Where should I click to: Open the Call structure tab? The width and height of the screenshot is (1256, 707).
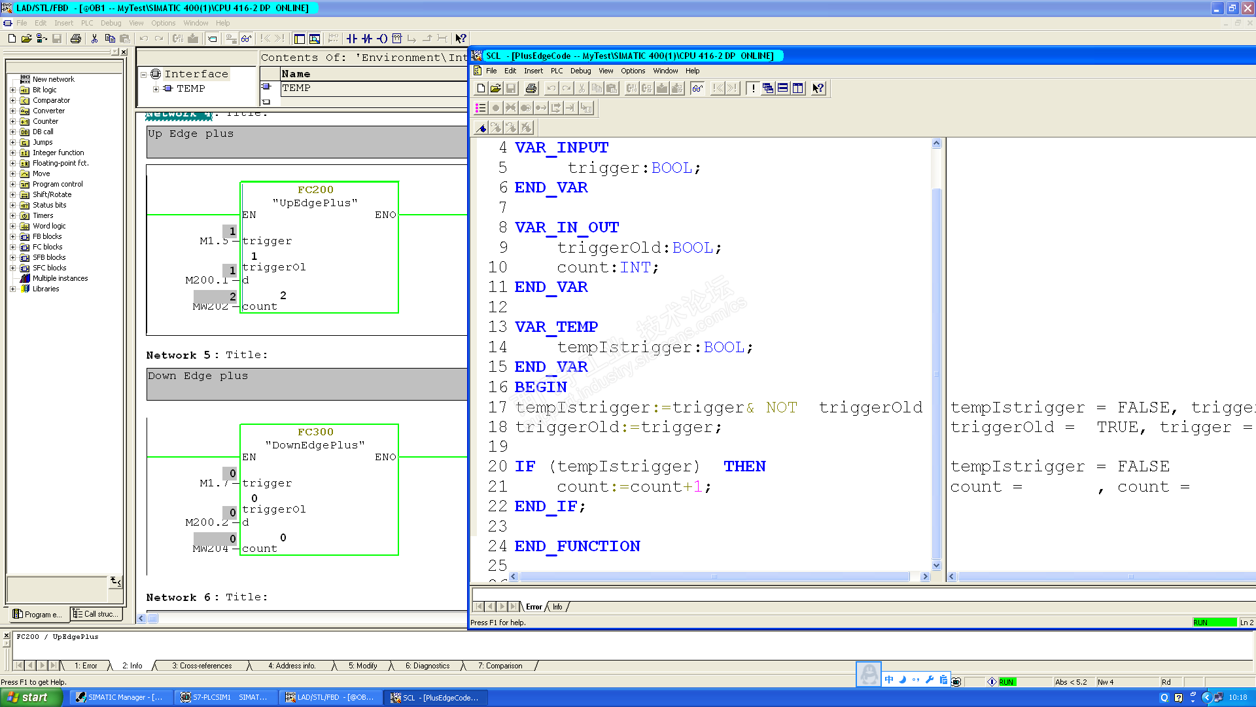point(97,614)
